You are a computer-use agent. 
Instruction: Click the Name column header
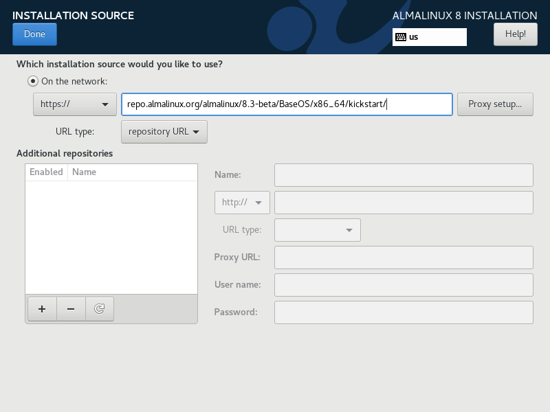[x=84, y=172]
